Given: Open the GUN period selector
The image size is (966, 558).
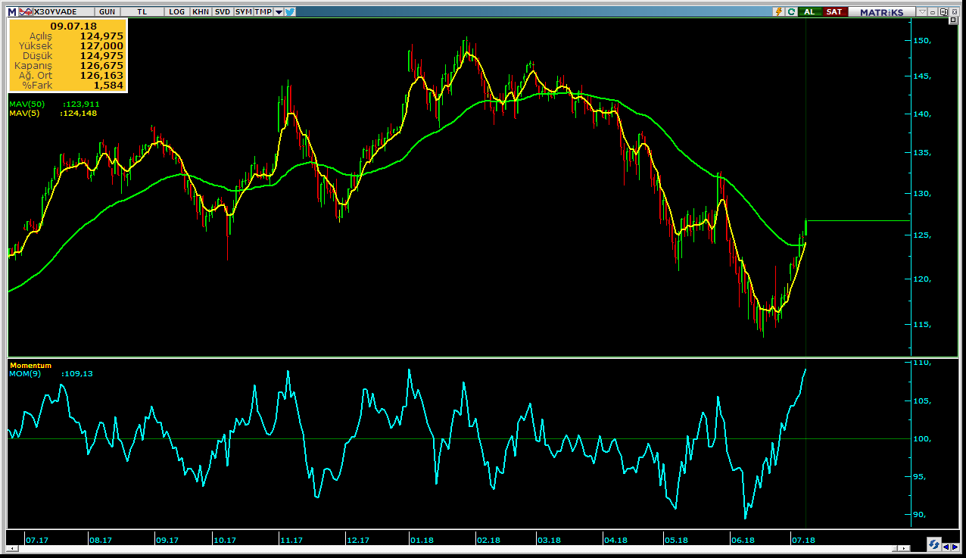Looking at the screenshot, I should coord(107,12).
